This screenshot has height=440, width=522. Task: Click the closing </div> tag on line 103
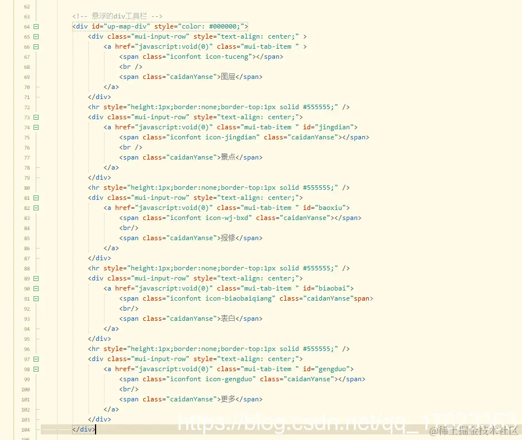pos(99,419)
